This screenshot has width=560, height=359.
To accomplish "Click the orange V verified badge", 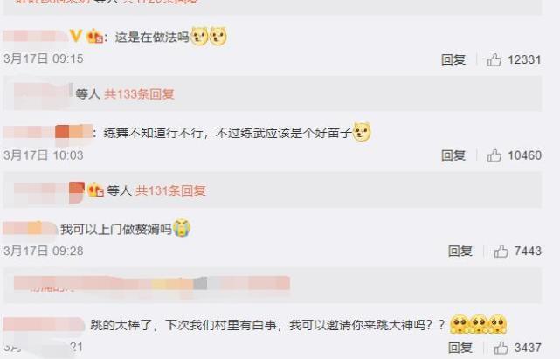I will click(76, 36).
